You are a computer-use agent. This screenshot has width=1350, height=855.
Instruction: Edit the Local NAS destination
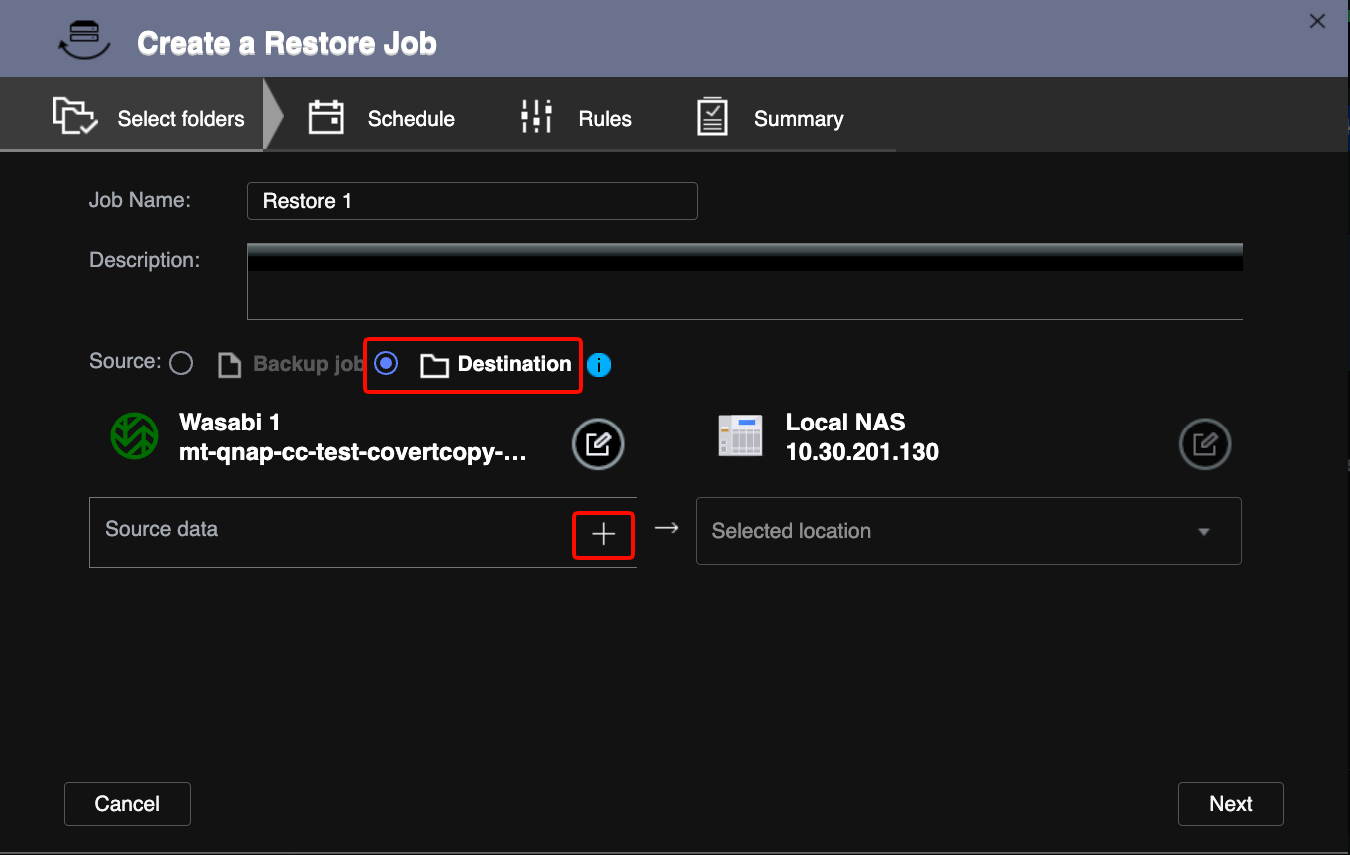click(x=1205, y=444)
